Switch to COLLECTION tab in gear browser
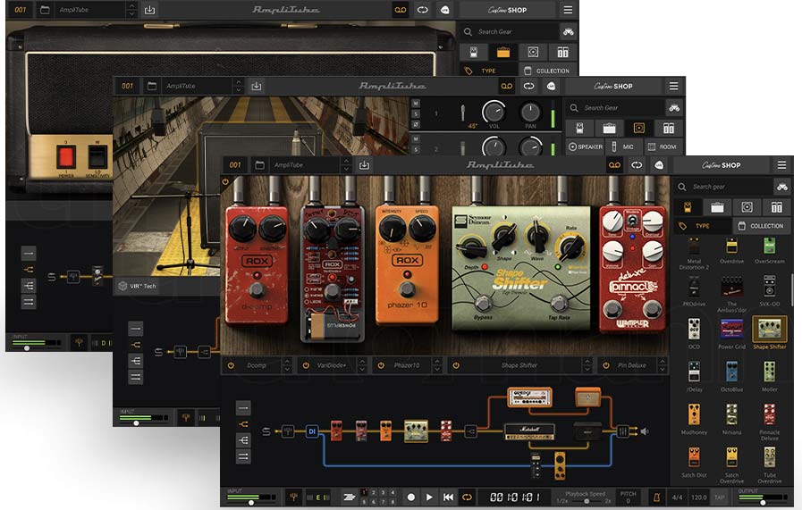 click(761, 226)
